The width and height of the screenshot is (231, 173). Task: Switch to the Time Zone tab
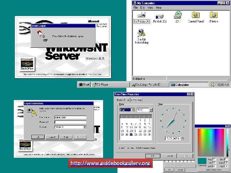[136, 100]
